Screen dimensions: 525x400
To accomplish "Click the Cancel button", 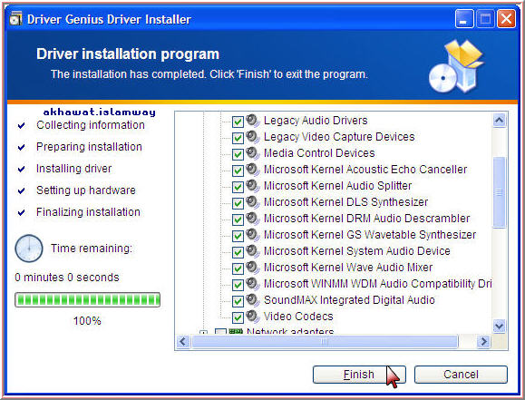I will point(461,375).
